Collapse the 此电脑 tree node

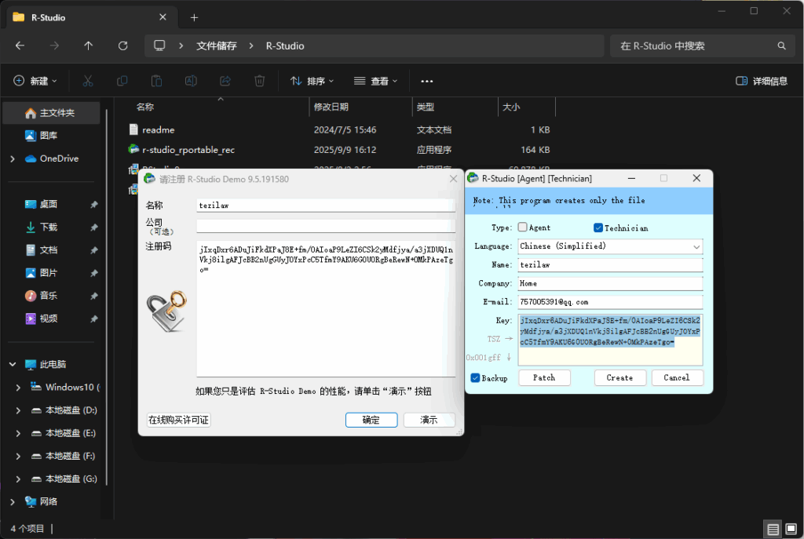pos(13,364)
